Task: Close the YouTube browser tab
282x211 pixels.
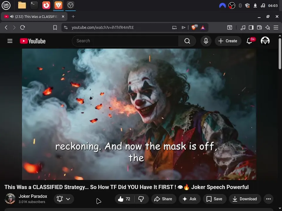Action: (x=63, y=16)
